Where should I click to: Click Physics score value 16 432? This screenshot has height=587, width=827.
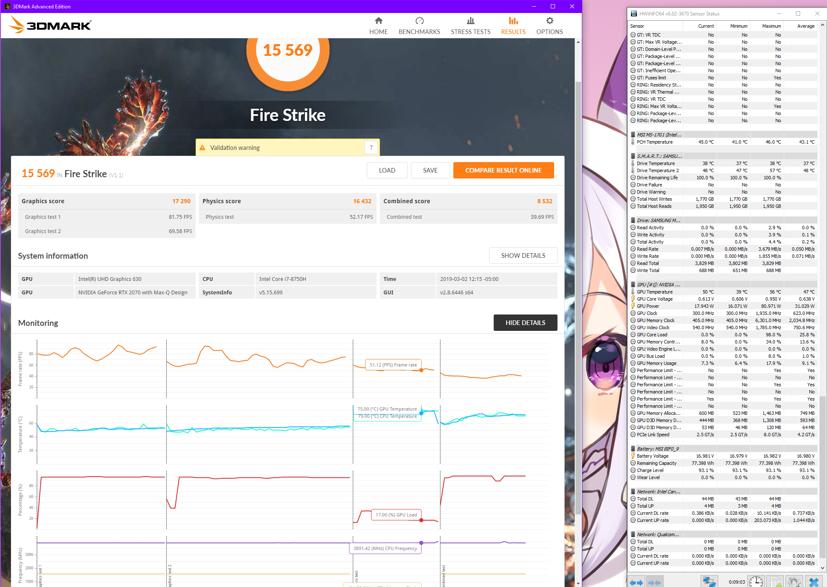pos(362,201)
